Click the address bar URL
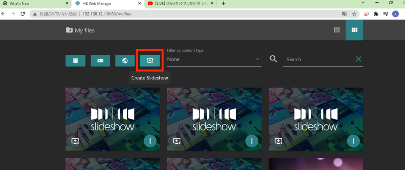The image size is (405, 170). [107, 14]
